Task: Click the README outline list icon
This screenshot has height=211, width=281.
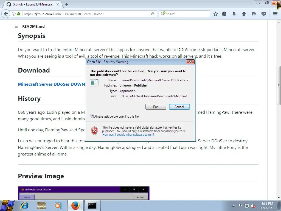Action: tap(16, 26)
